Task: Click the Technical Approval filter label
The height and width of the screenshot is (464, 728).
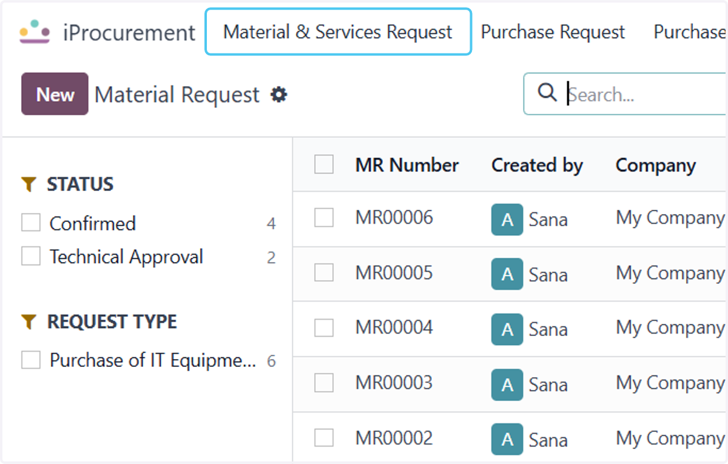Action: (x=126, y=257)
